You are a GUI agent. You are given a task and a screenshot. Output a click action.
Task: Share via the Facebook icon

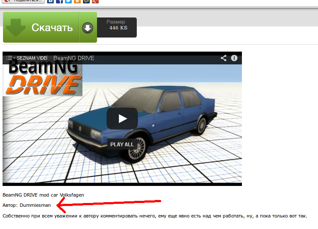59,1
